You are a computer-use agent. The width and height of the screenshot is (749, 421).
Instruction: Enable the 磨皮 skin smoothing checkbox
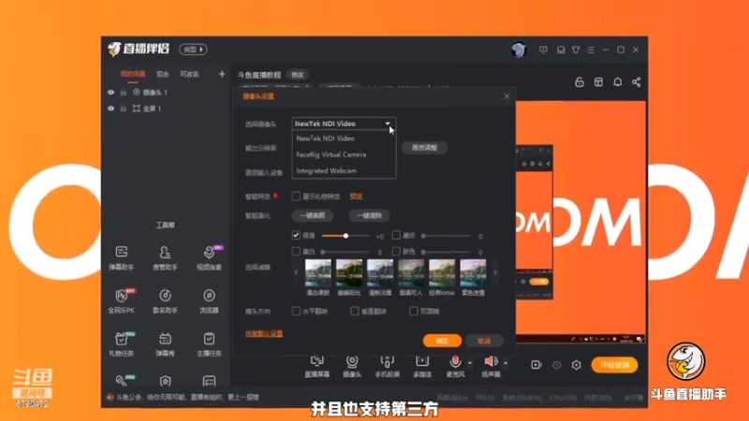tap(396, 236)
